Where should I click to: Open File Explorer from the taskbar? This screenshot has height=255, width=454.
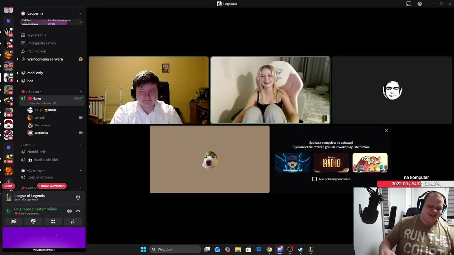238,249
